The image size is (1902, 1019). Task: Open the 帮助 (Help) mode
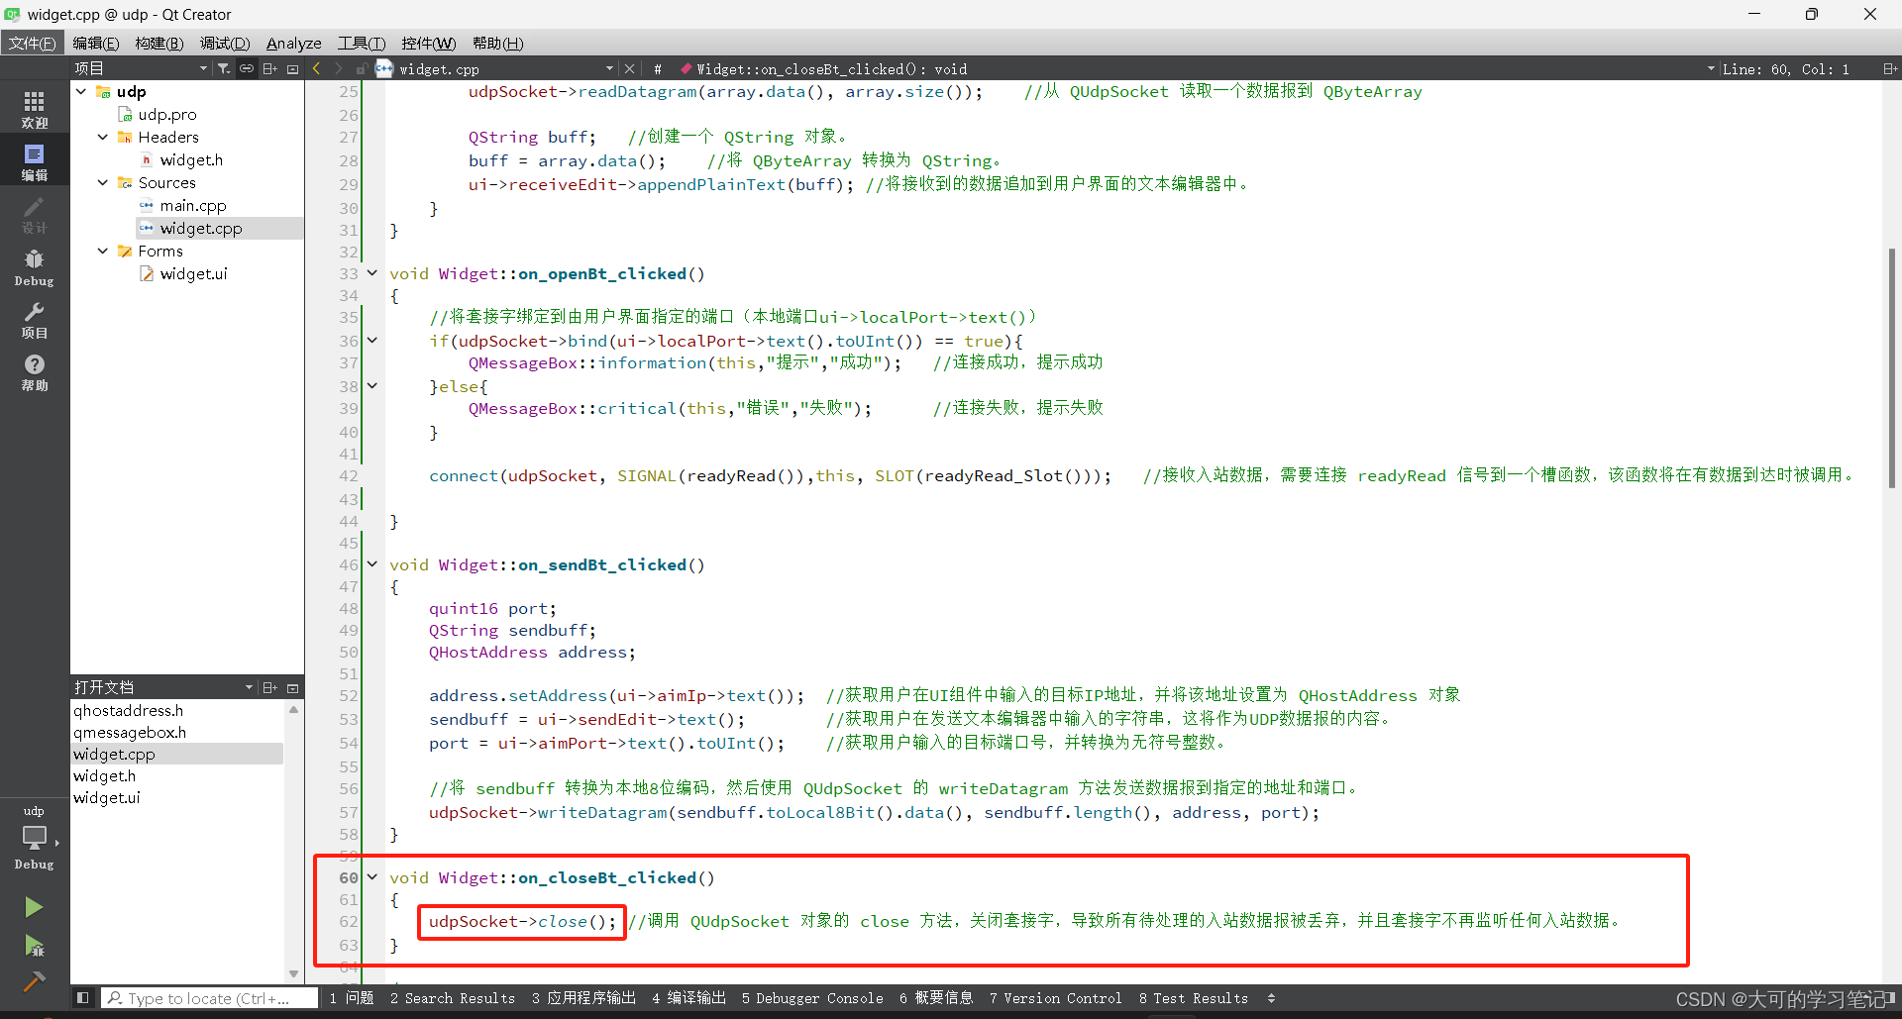pyautogui.click(x=33, y=371)
